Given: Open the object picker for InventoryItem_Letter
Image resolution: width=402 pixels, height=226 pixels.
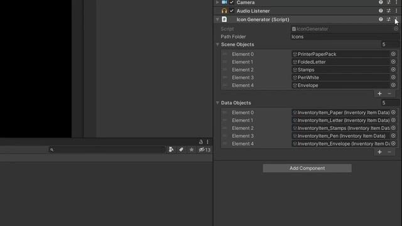Looking at the screenshot, I should point(393,120).
